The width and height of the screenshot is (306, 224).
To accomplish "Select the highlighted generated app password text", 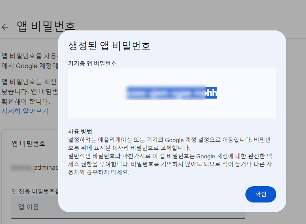I will click(172, 93).
